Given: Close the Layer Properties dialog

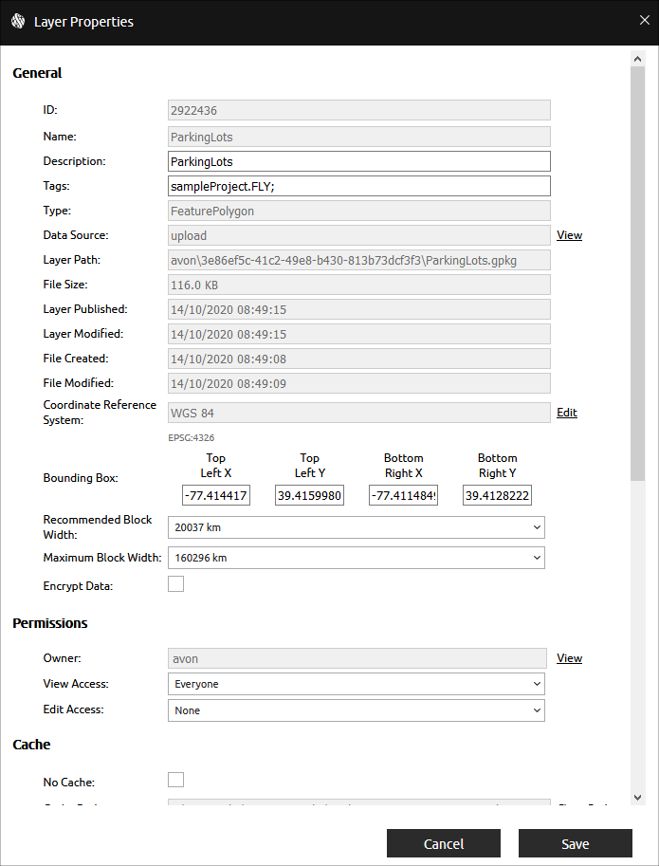Looking at the screenshot, I should [x=644, y=21].
